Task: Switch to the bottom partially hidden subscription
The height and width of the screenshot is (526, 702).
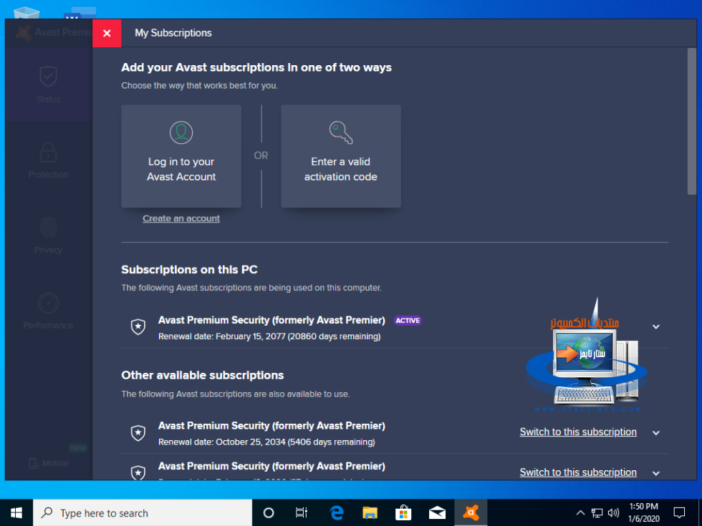Action: click(x=578, y=472)
